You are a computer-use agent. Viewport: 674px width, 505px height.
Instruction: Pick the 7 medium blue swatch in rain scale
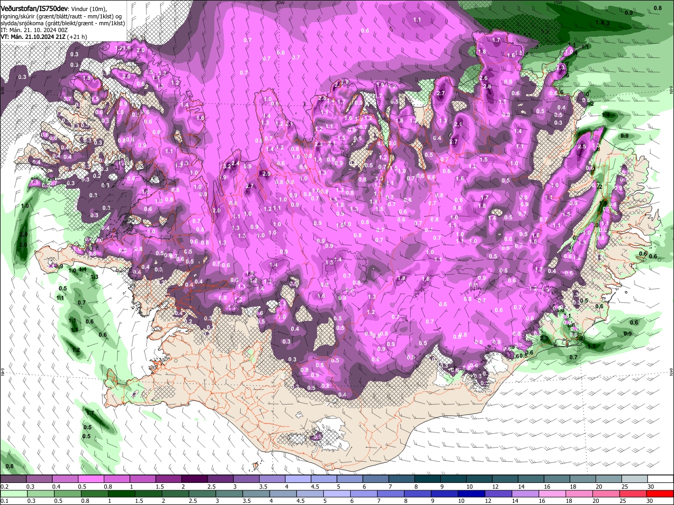tap(391, 494)
